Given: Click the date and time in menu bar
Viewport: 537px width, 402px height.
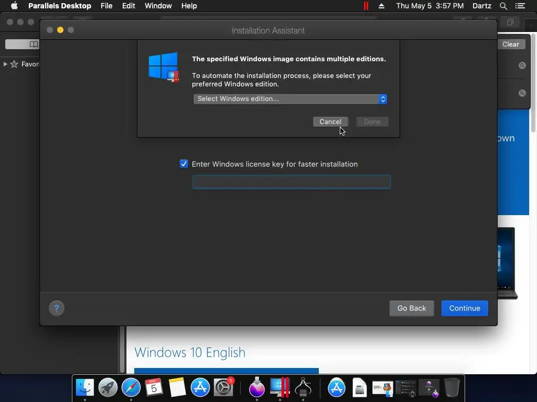Looking at the screenshot, I should pos(430,6).
